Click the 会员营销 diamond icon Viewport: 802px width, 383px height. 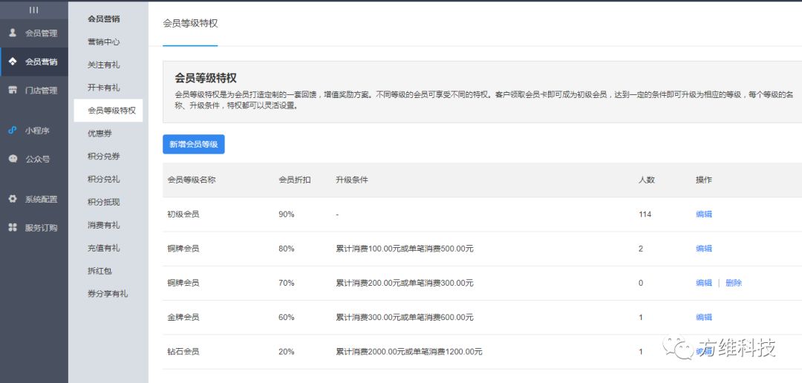pyautogui.click(x=13, y=62)
